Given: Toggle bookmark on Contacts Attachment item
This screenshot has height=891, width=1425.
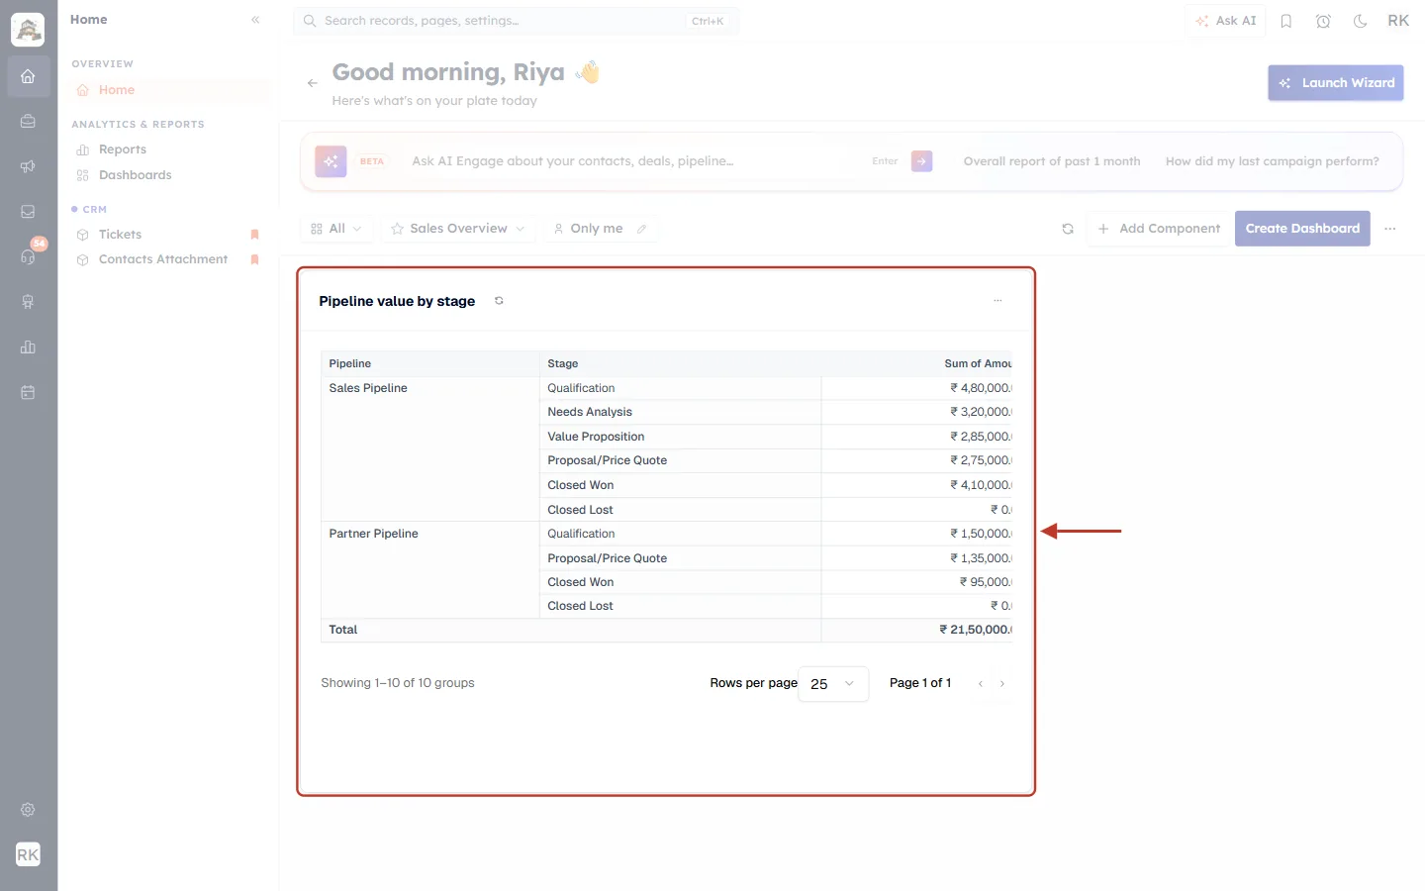Looking at the screenshot, I should [x=254, y=259].
